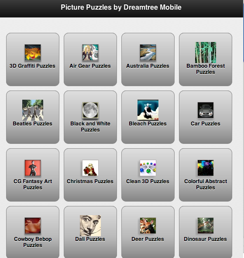Click the Car Puzzles text label
The height and width of the screenshot is (258, 244).
(x=206, y=124)
